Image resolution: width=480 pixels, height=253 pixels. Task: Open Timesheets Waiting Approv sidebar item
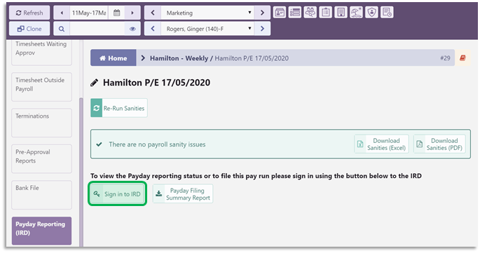coord(41,52)
